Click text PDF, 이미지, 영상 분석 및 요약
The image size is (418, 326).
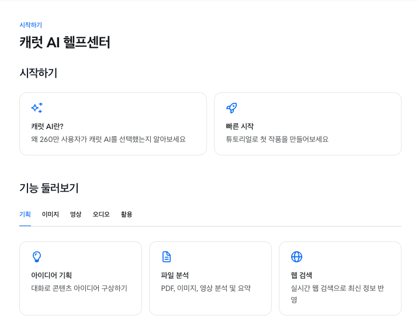(206, 288)
